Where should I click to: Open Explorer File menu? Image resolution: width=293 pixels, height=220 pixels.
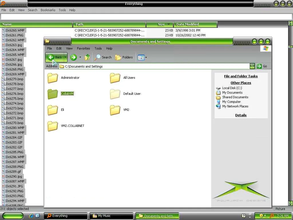point(50,48)
